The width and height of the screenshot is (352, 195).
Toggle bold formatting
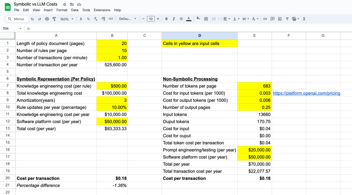tap(166, 19)
